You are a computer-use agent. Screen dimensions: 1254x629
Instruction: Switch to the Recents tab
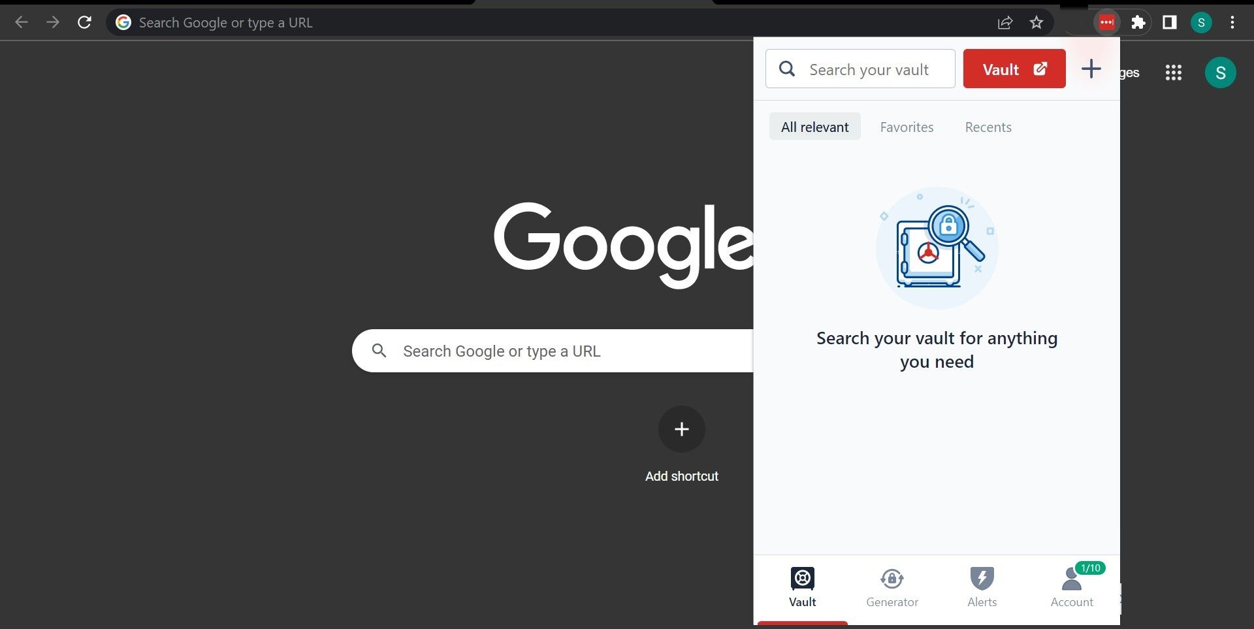988,127
